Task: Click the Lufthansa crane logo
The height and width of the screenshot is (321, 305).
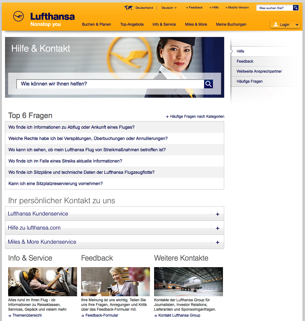Action: point(18,16)
